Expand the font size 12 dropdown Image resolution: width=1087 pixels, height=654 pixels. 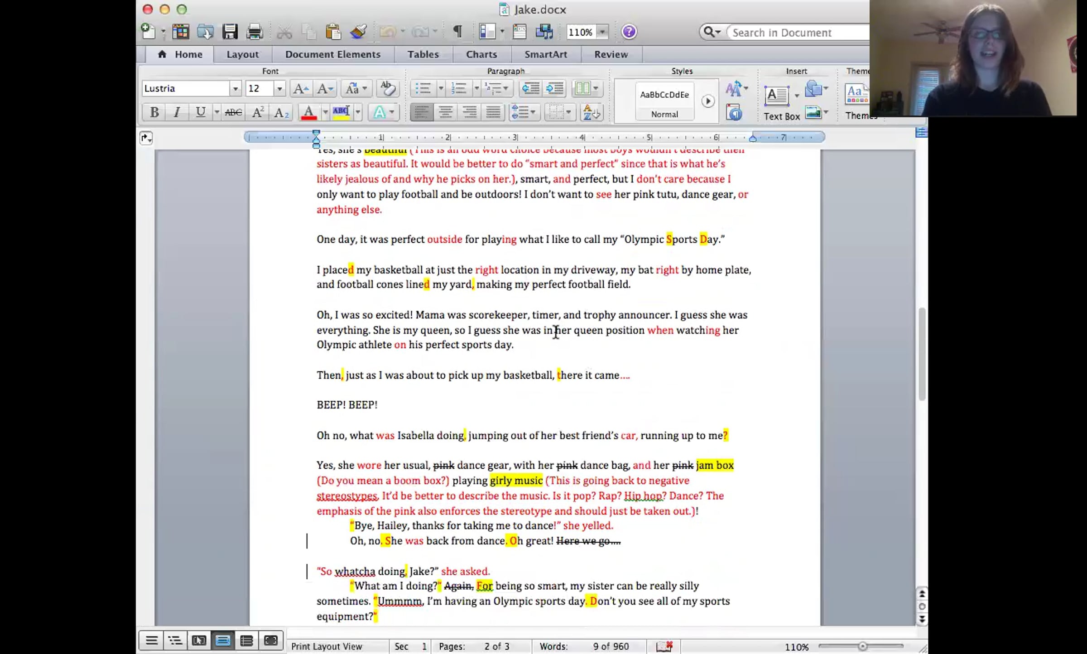pos(279,88)
